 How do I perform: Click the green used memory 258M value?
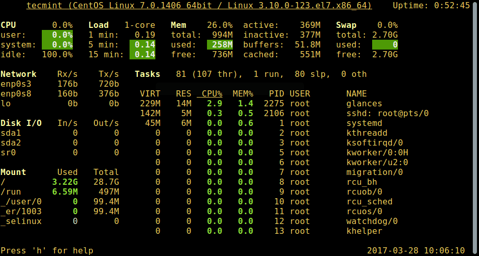point(220,44)
